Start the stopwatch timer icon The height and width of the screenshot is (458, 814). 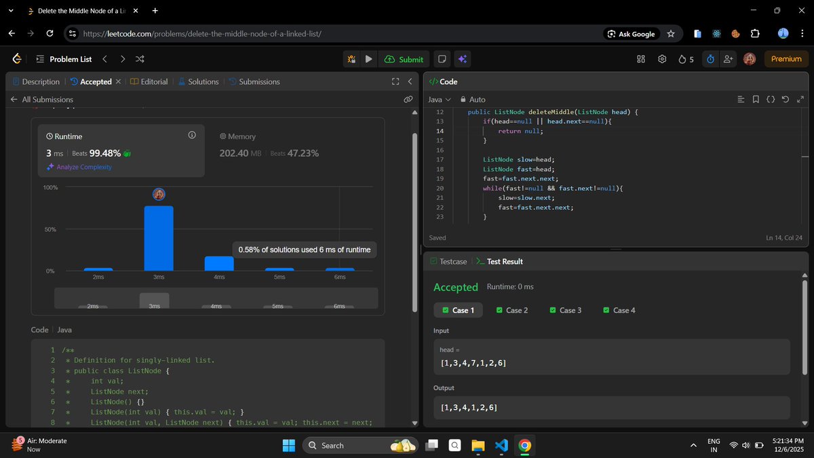(710, 59)
